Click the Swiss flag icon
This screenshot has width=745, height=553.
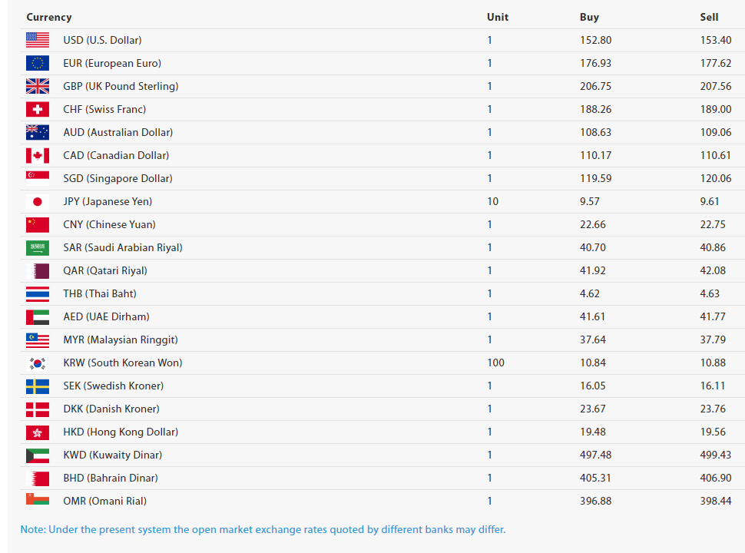(38, 109)
